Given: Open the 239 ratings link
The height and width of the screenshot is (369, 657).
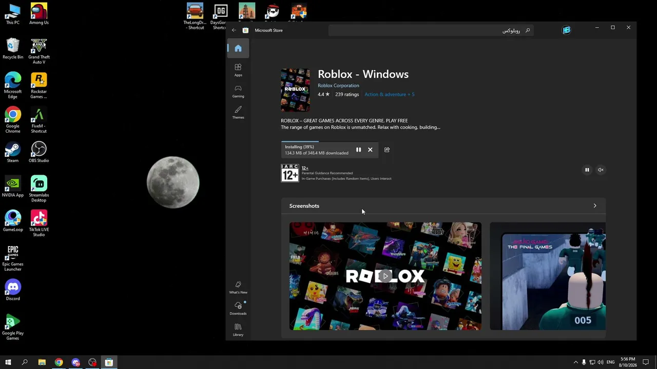Looking at the screenshot, I should coord(347,94).
